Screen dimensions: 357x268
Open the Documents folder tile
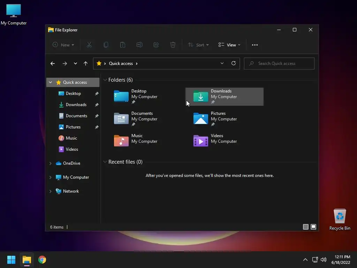coord(146,119)
